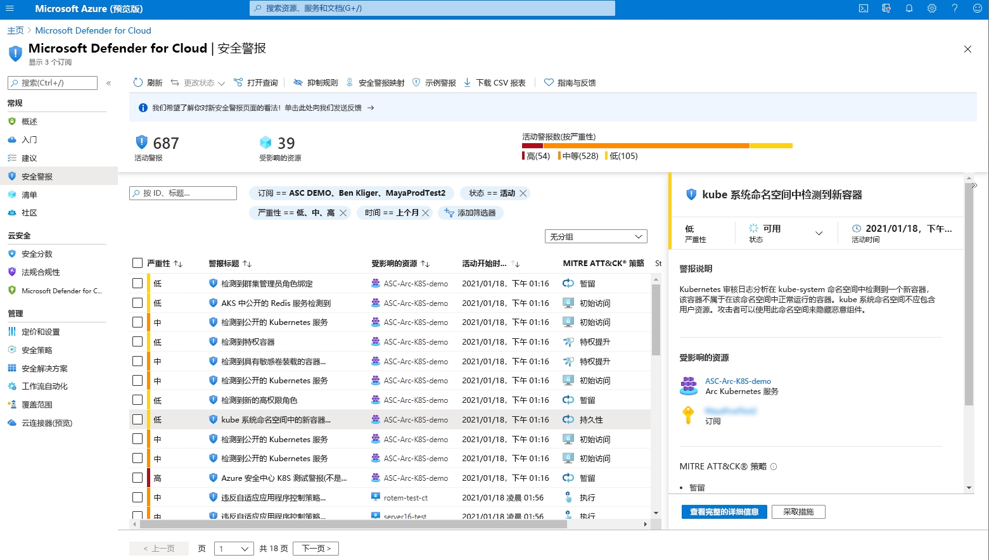Click the Microsoft Defender for Cloud breadcrumb

93,30
